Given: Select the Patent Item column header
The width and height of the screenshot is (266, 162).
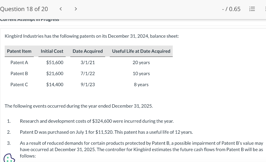Looking at the screenshot, I should point(19,51).
